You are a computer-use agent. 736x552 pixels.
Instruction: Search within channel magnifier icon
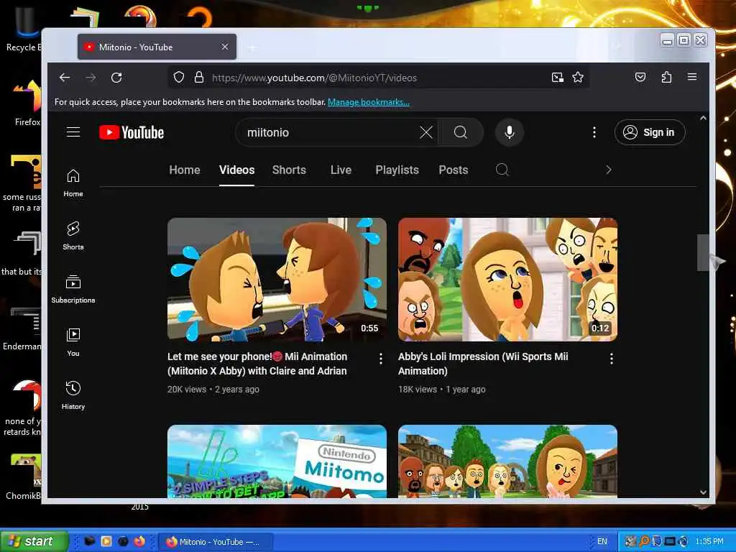[x=502, y=170]
